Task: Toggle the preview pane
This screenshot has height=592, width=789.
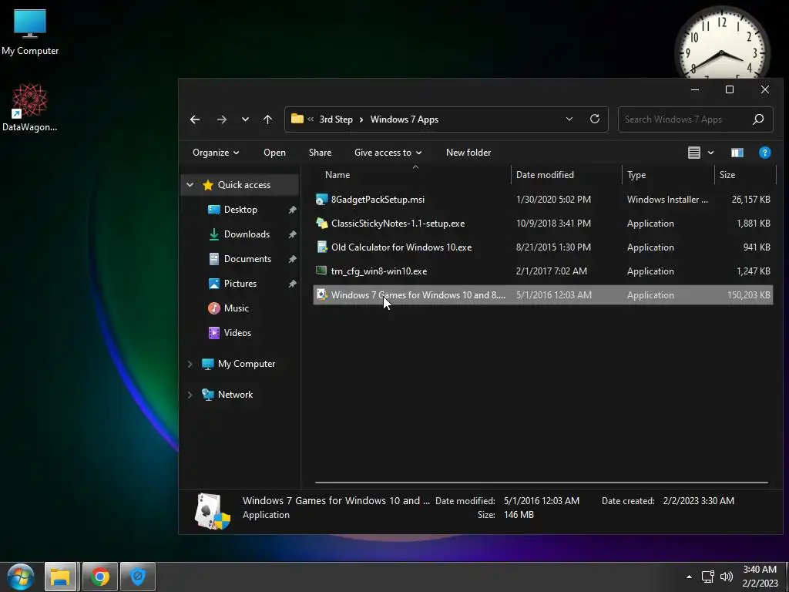Action: [x=737, y=153]
